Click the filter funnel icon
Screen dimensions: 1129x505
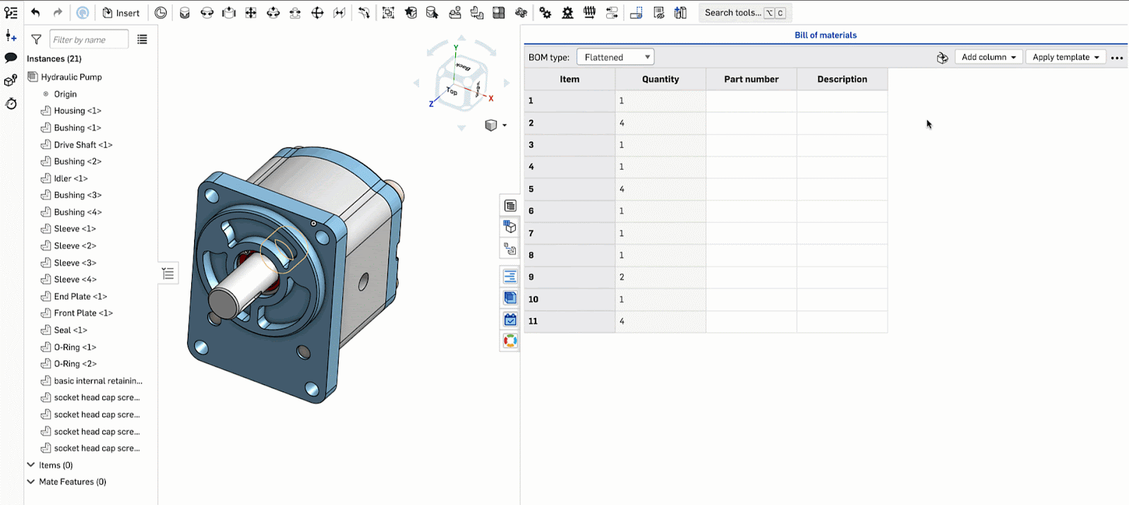[36, 39]
